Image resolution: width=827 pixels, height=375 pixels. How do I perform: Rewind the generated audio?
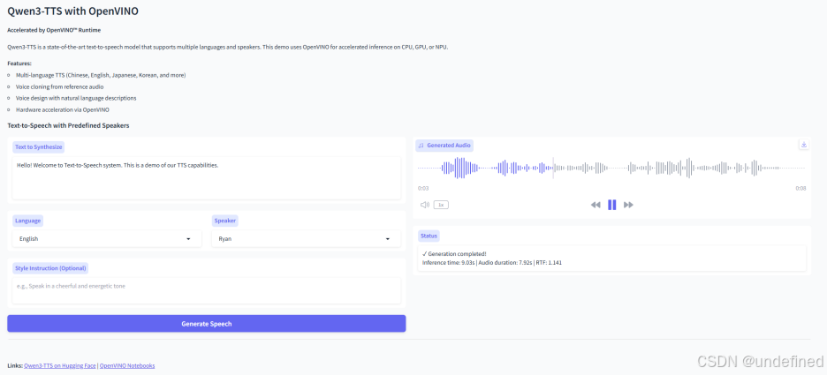coord(596,205)
